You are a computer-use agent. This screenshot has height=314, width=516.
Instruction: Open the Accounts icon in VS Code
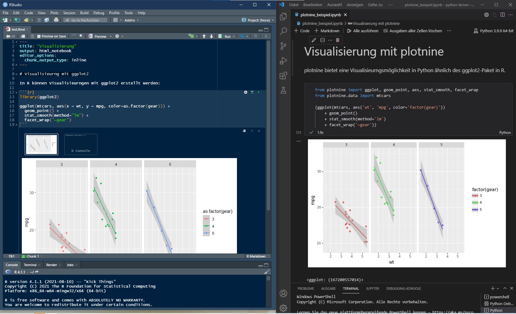[x=283, y=293]
